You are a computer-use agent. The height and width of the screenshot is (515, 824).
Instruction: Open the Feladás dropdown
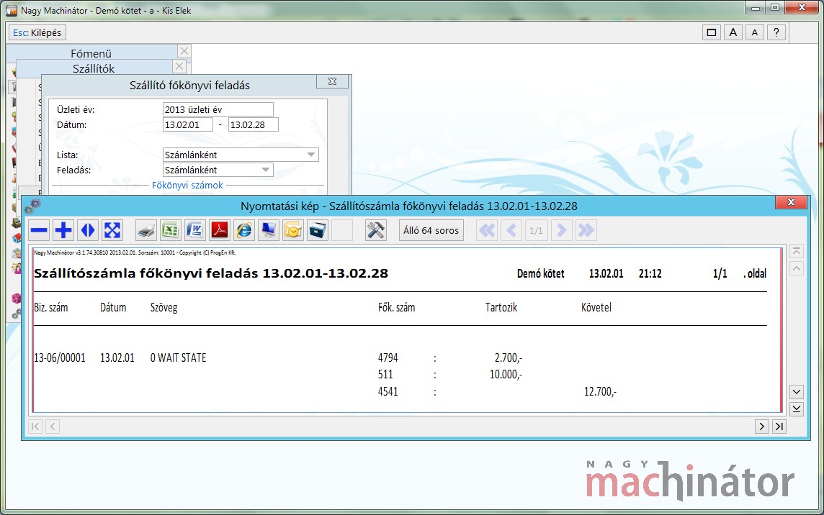(x=218, y=170)
